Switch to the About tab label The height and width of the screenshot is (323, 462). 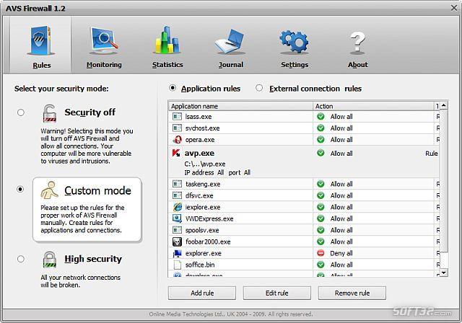[358, 65]
